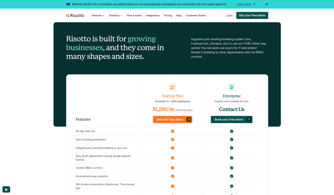The image size is (334, 195).
Task: Click the arrow icon on Book your free demo
Action: tap(249, 119)
